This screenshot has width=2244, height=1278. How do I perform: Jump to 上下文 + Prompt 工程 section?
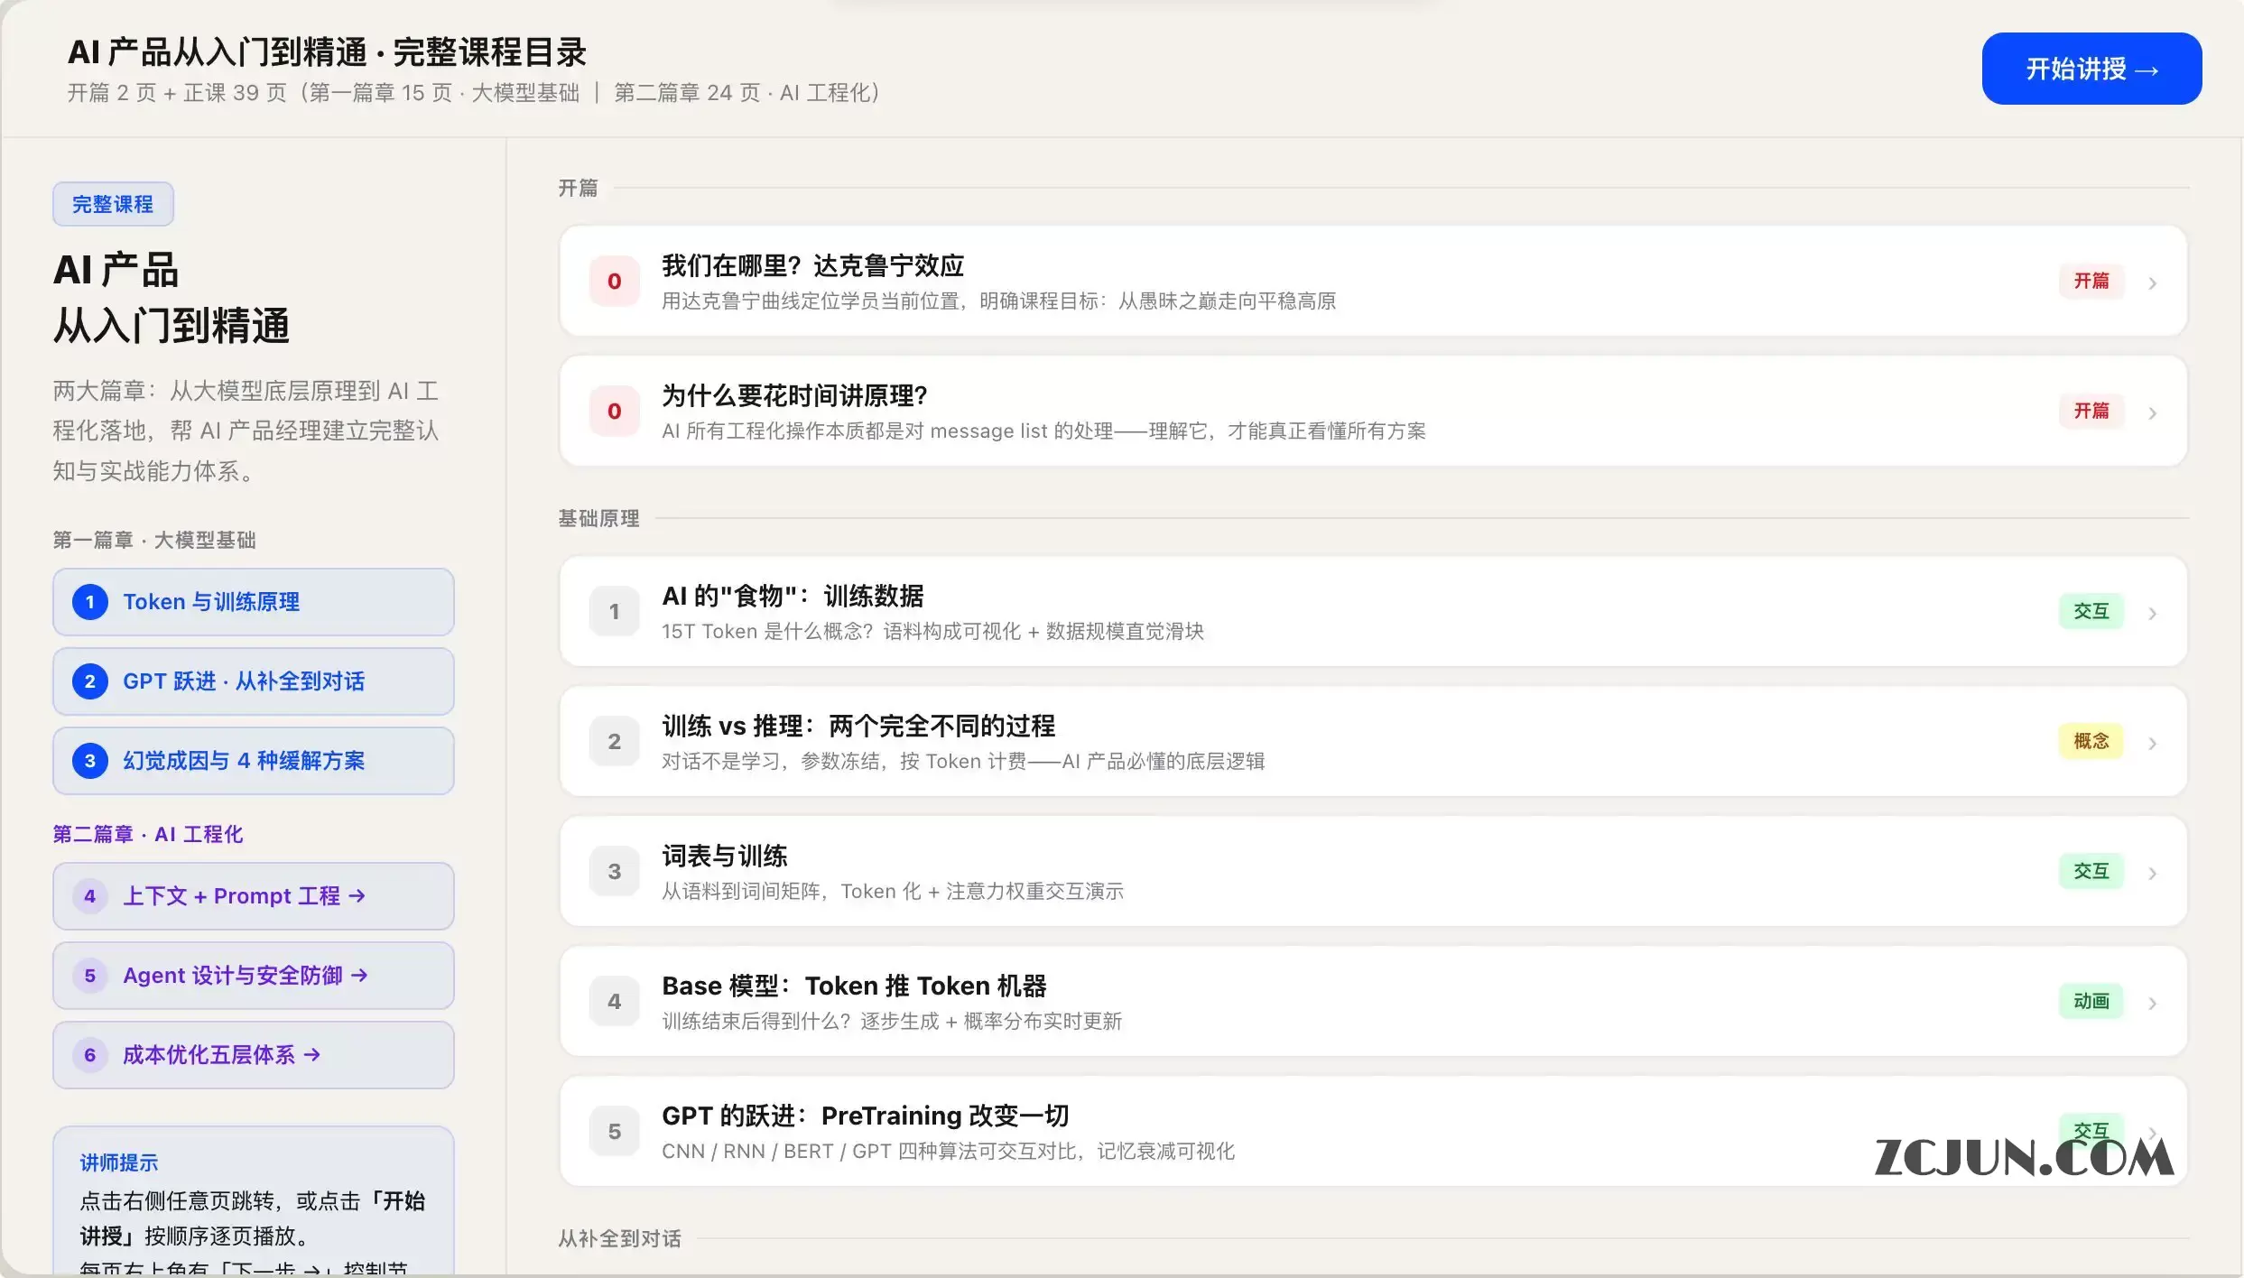[253, 896]
